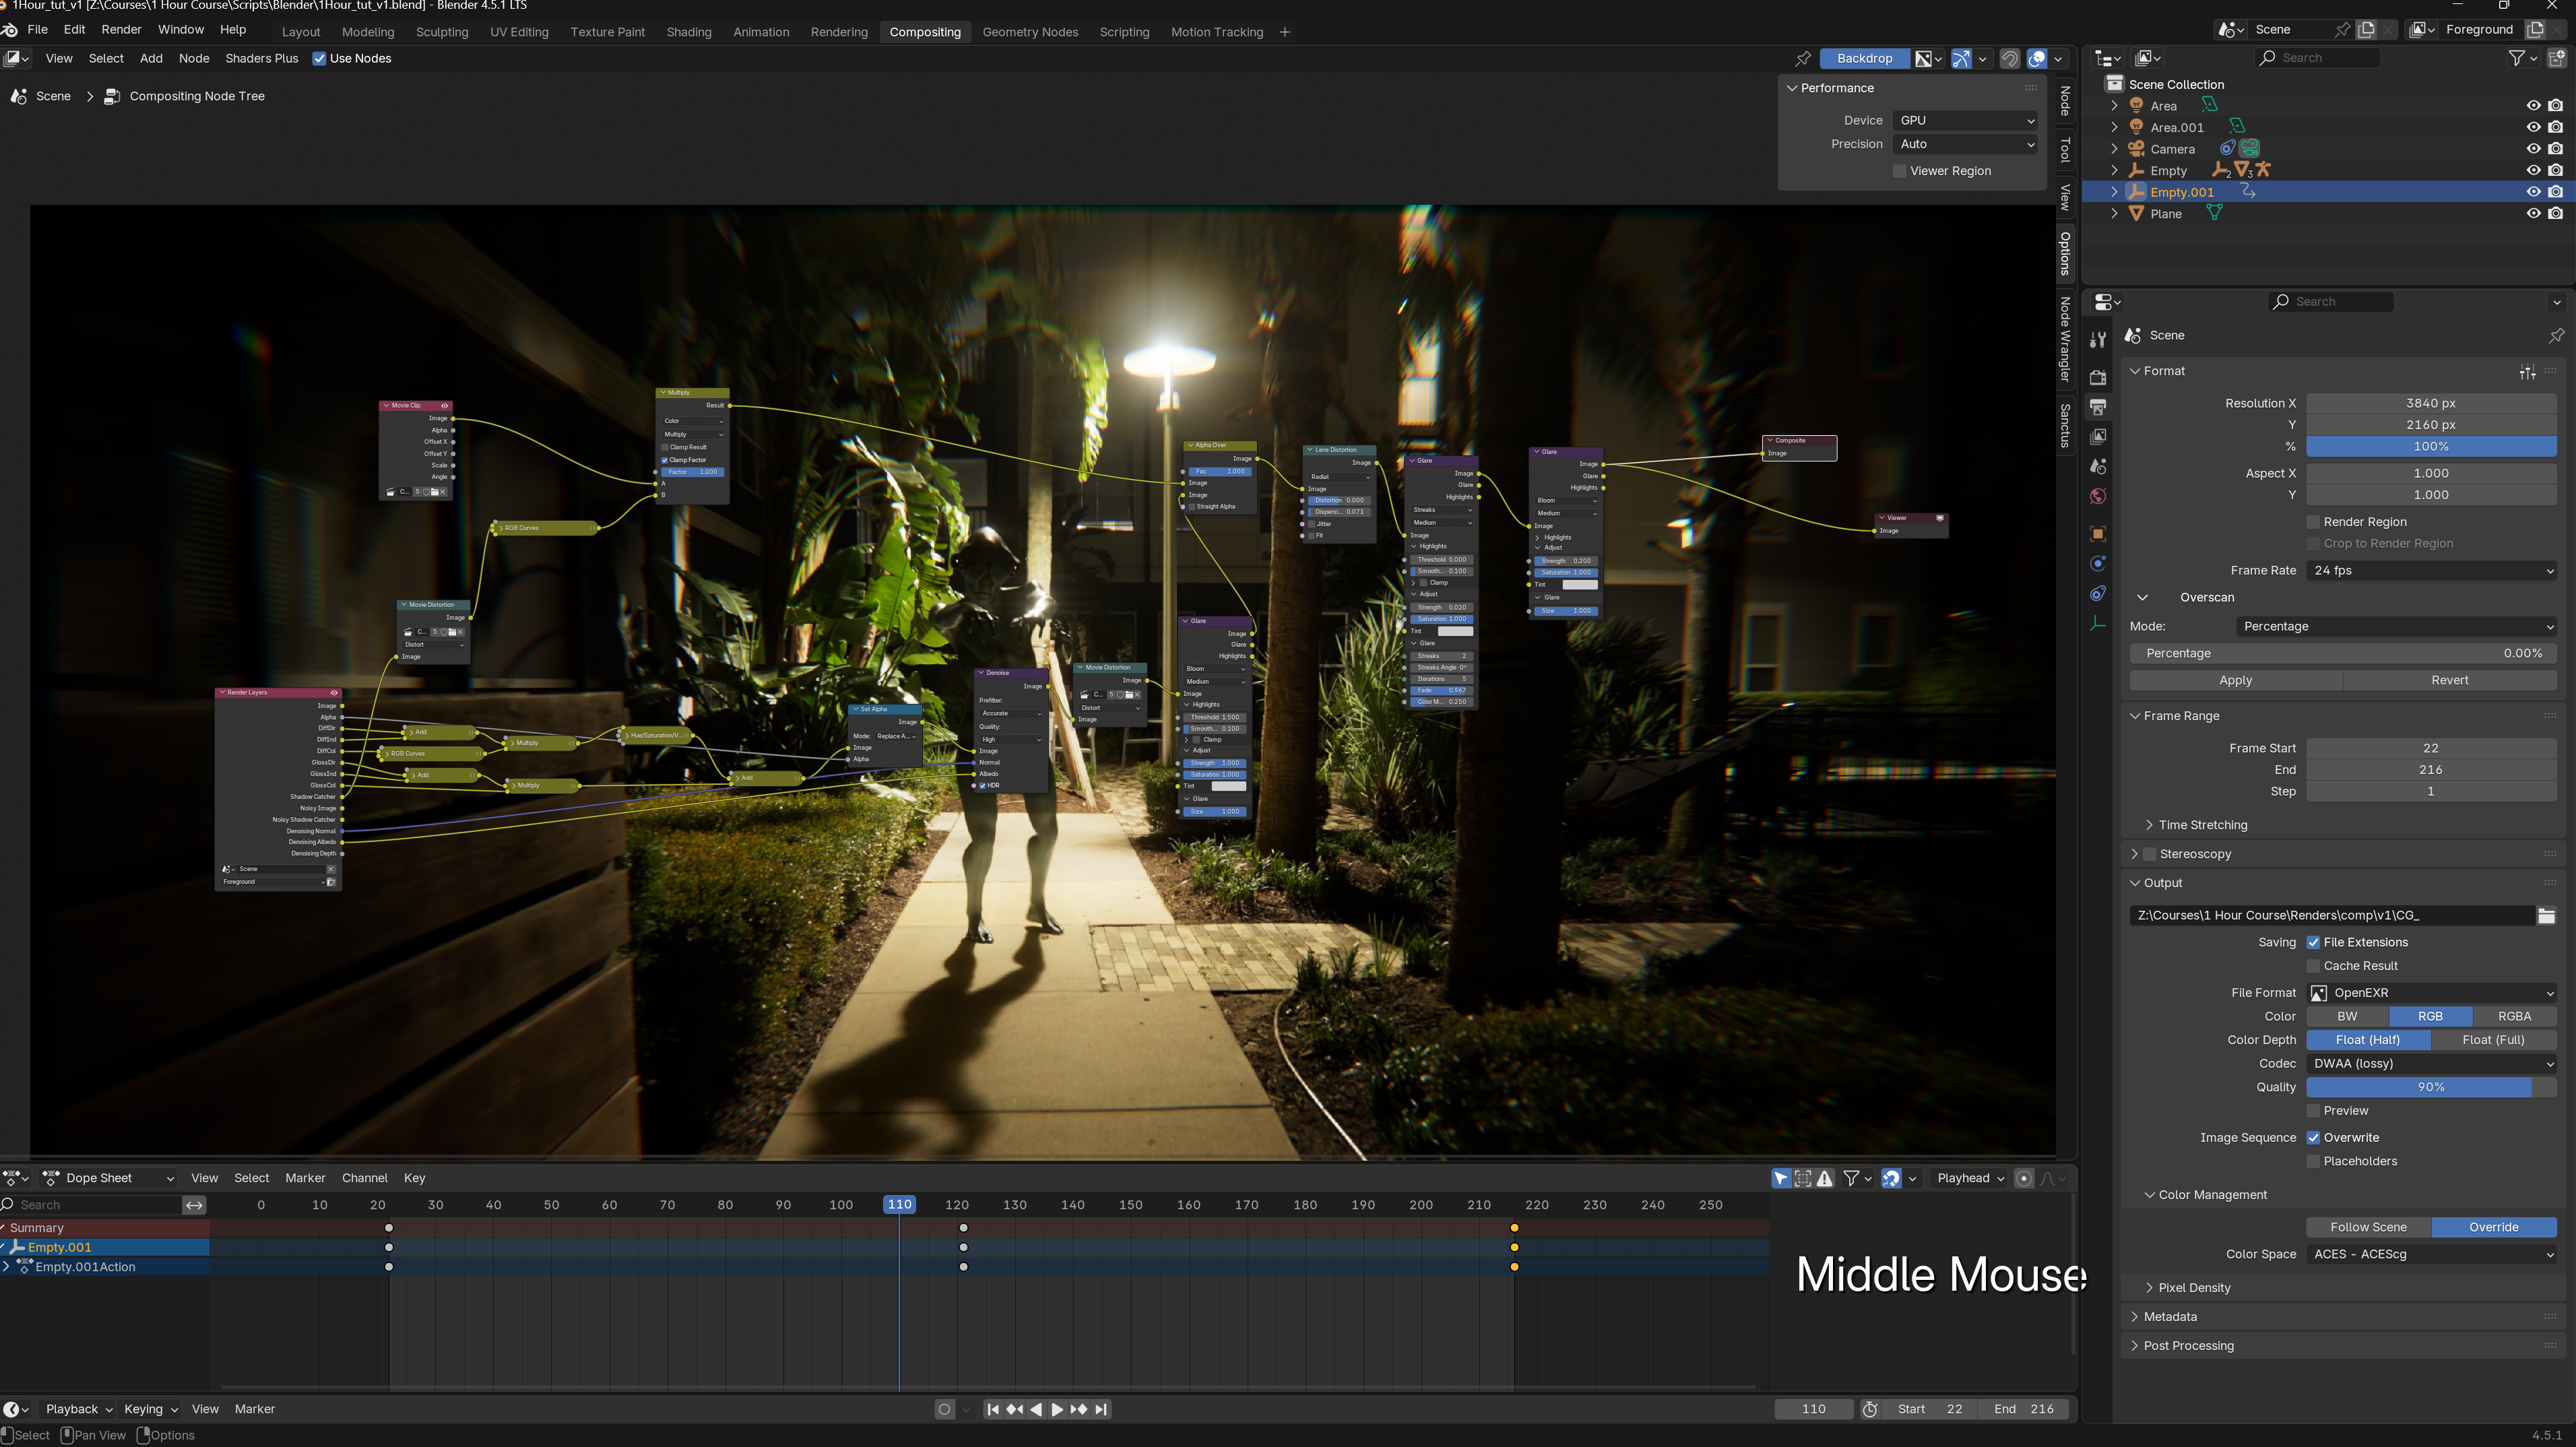This screenshot has width=2576, height=1447.
Task: Adjust the output Quality slider
Action: [2430, 1087]
